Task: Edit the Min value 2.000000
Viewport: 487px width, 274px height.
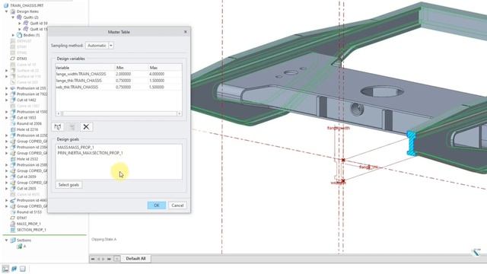Action: click(123, 74)
